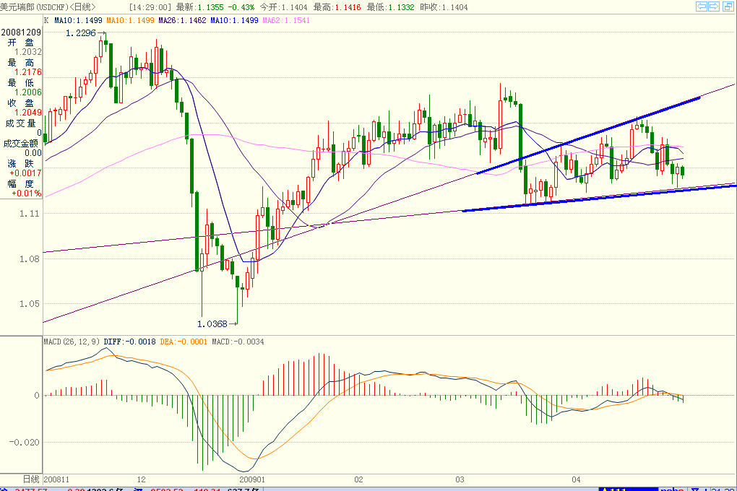This screenshot has width=737, height=491.
Task: Select the black MA10:1.1499 indicator label
Action: (x=78, y=20)
